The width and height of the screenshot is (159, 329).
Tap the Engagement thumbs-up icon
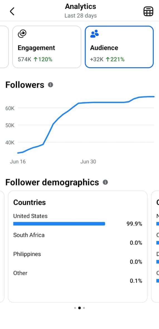click(x=22, y=34)
